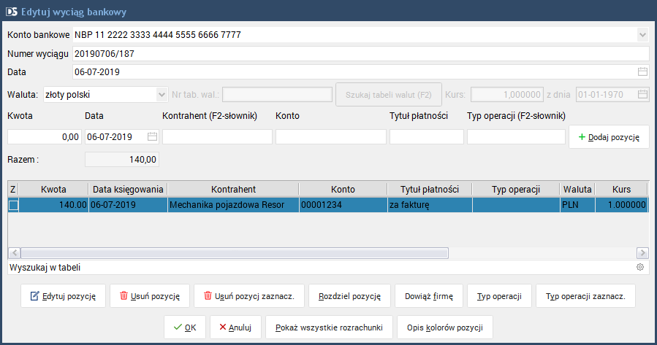Sort by the Kontrahent column header

tap(233, 190)
